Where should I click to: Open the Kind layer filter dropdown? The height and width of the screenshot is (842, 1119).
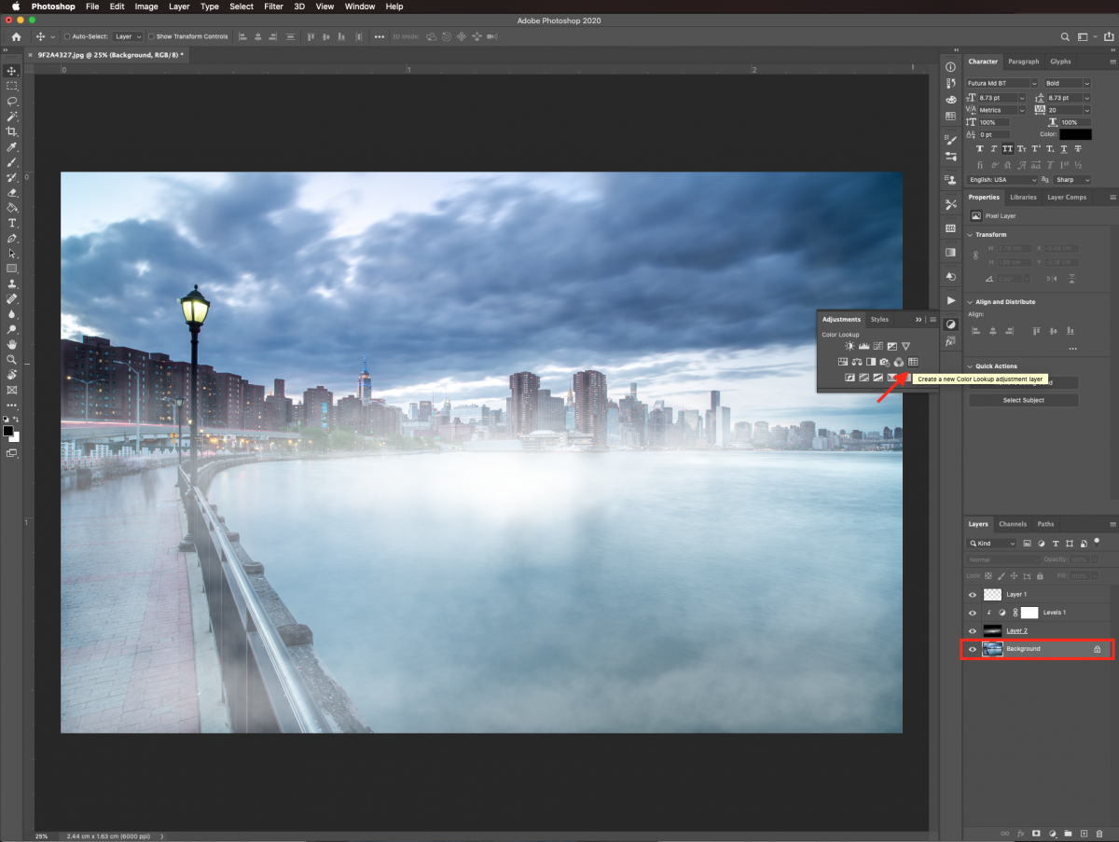pos(993,543)
